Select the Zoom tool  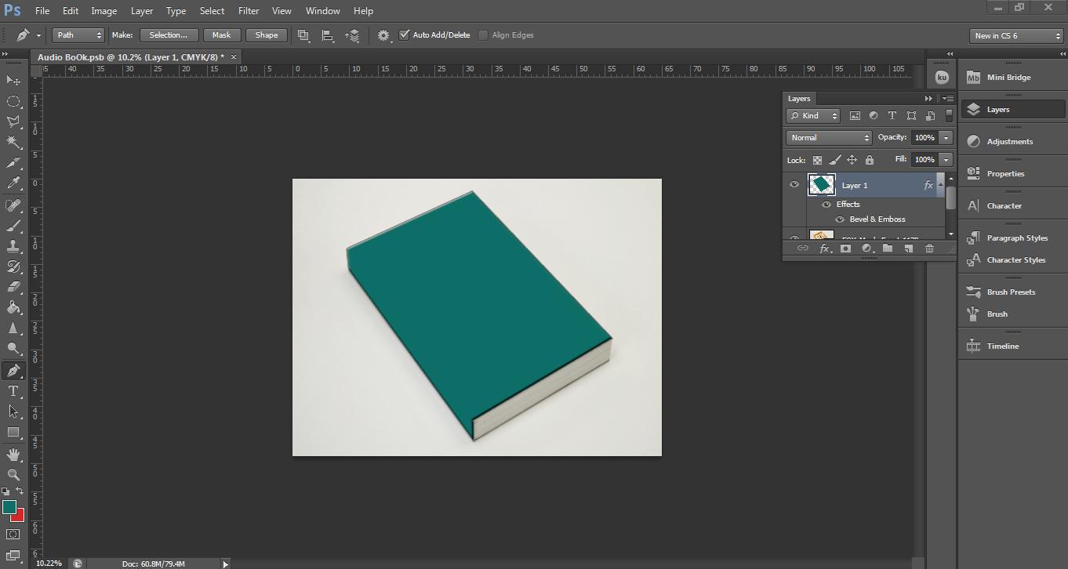point(13,474)
